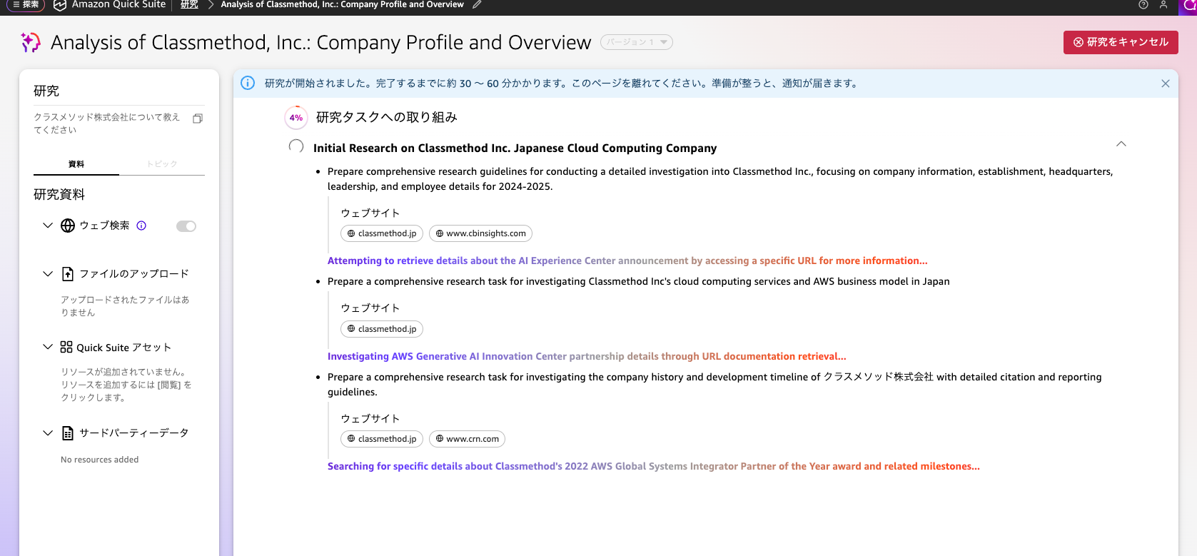Open classmethod.jp chip beside www.crn.com
This screenshot has height=556, width=1197.
pyautogui.click(x=382, y=439)
